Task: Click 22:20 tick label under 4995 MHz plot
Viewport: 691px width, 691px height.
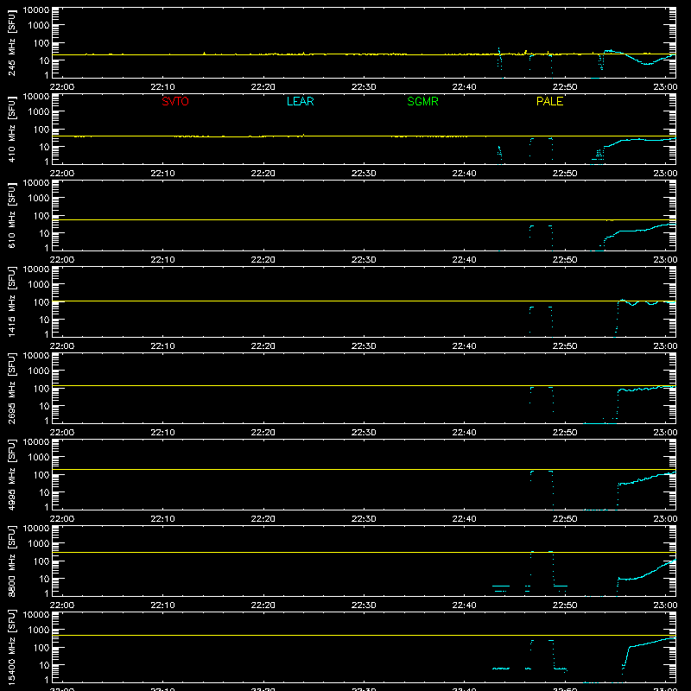Action: (x=263, y=519)
